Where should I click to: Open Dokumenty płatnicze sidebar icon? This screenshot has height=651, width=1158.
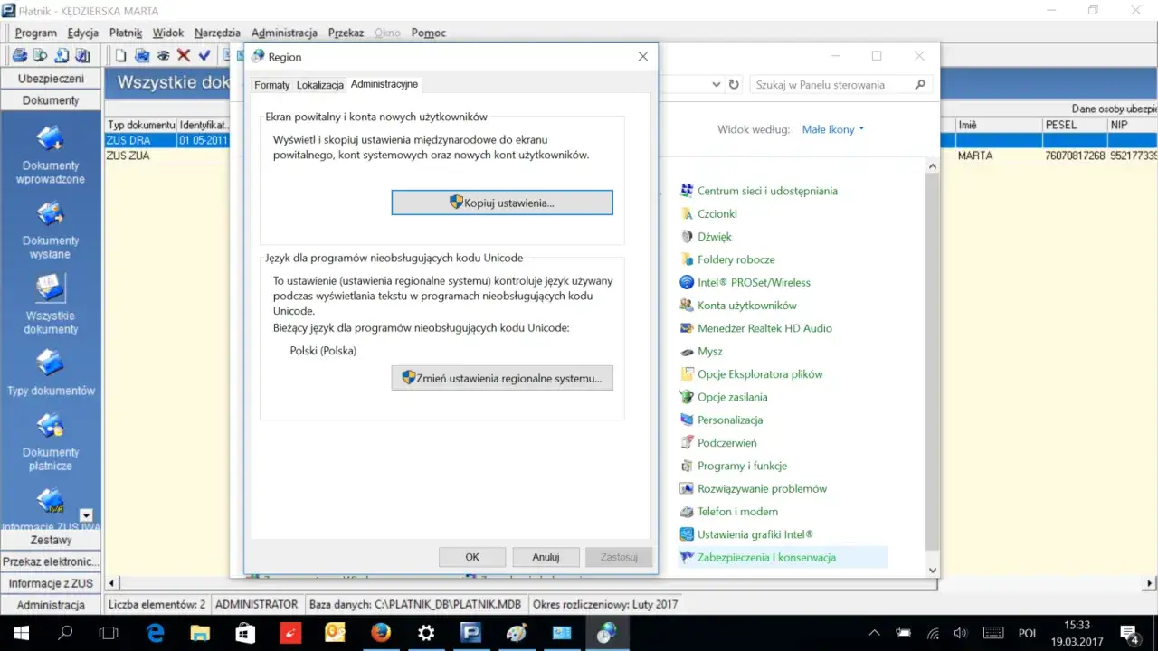point(51,441)
